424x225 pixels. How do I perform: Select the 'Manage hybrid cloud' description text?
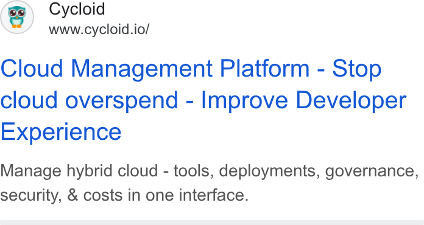click(x=210, y=183)
